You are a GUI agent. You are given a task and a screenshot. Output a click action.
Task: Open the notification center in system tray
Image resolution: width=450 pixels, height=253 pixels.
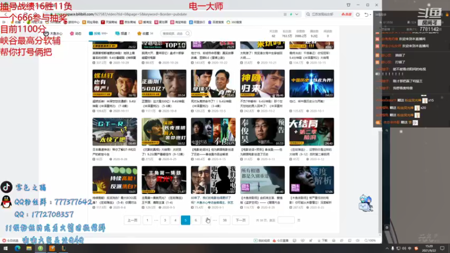[442, 249]
